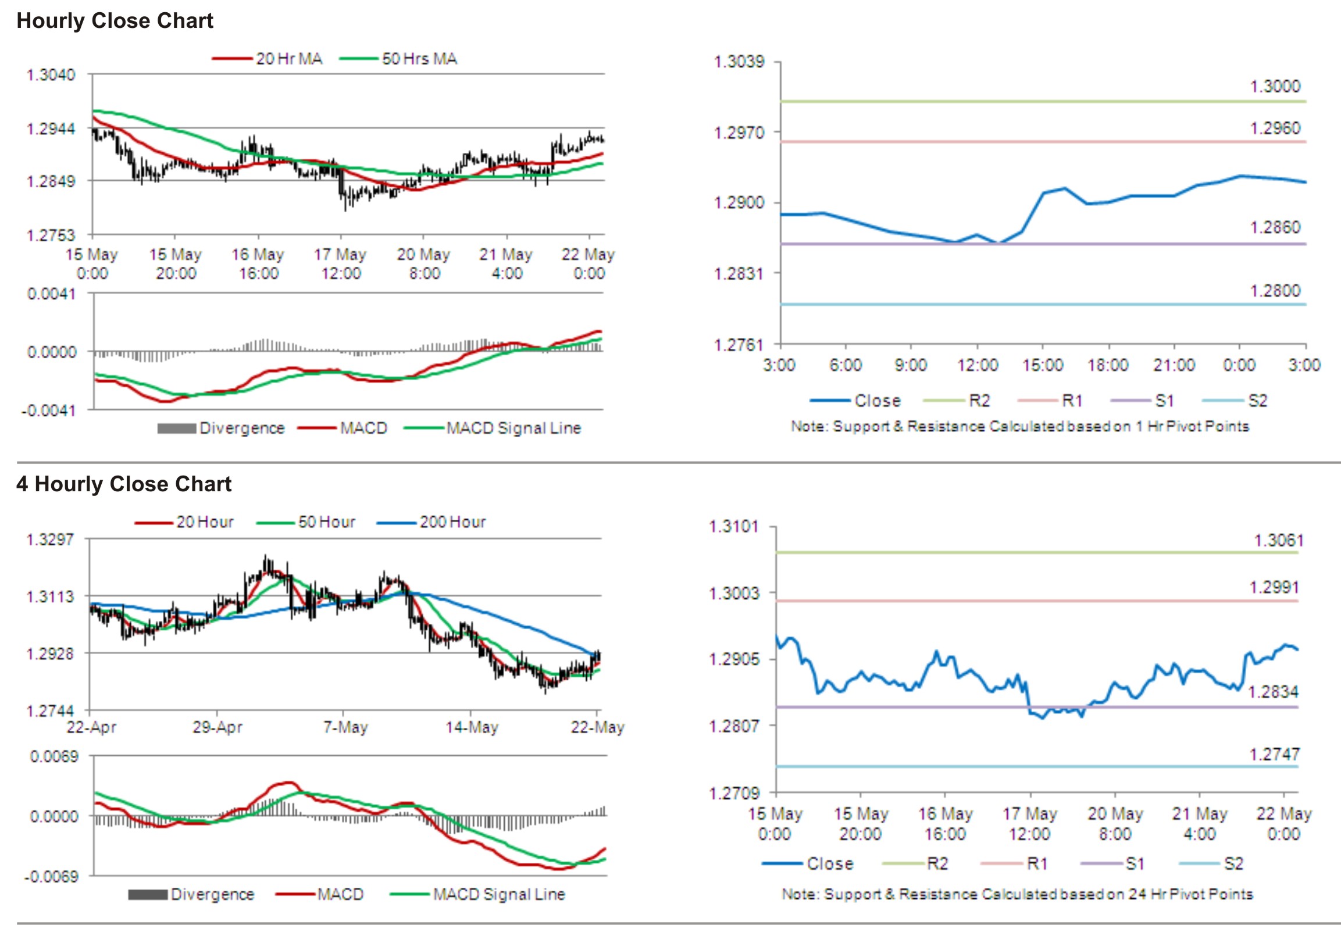The image size is (1341, 925).
Task: Click the 6:00 time axis label
Action: [846, 365]
